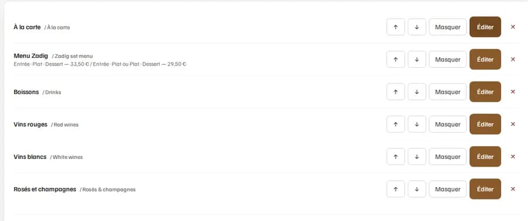Move the Vins rouges section down
The image size is (528, 221).
tap(417, 125)
